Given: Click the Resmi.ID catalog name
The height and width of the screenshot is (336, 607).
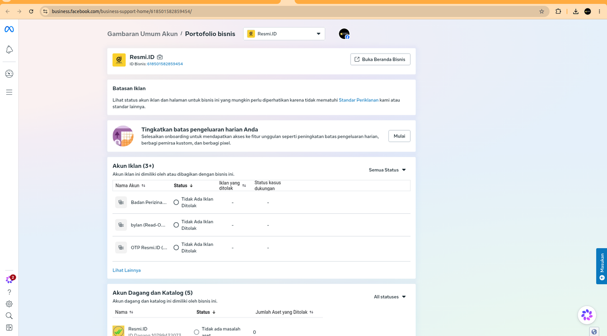Looking at the screenshot, I should (138, 329).
